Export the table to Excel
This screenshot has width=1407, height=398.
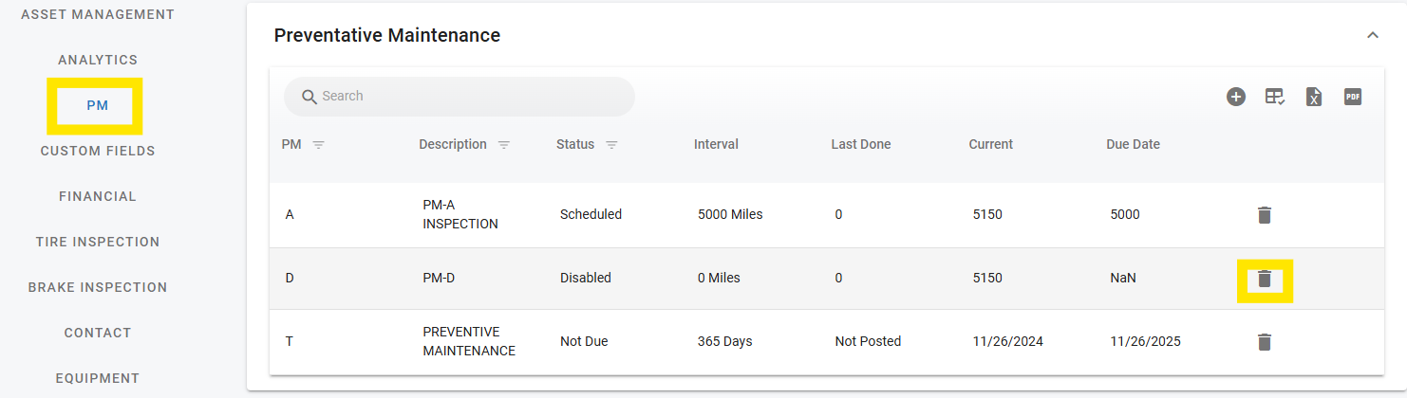(1314, 97)
